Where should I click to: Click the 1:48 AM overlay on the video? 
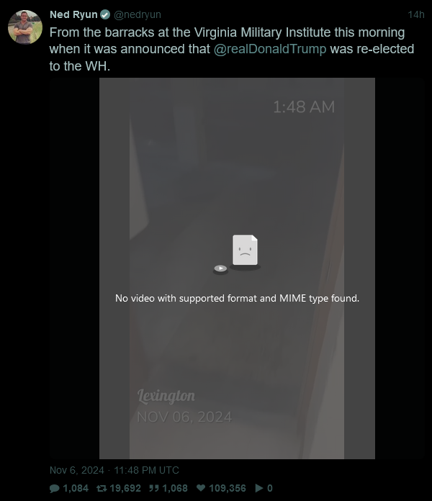pyautogui.click(x=304, y=107)
